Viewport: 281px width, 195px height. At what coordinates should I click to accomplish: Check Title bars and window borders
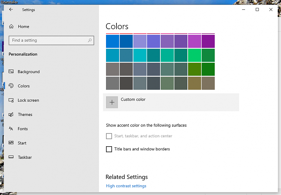tap(109, 149)
